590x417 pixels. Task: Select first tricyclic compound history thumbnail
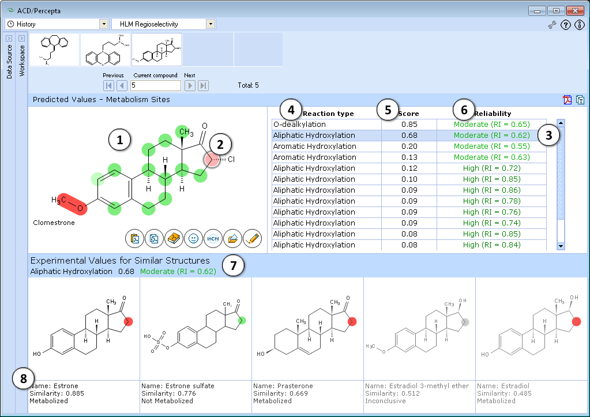[54, 50]
